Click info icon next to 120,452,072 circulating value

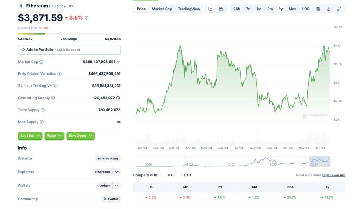point(118,98)
